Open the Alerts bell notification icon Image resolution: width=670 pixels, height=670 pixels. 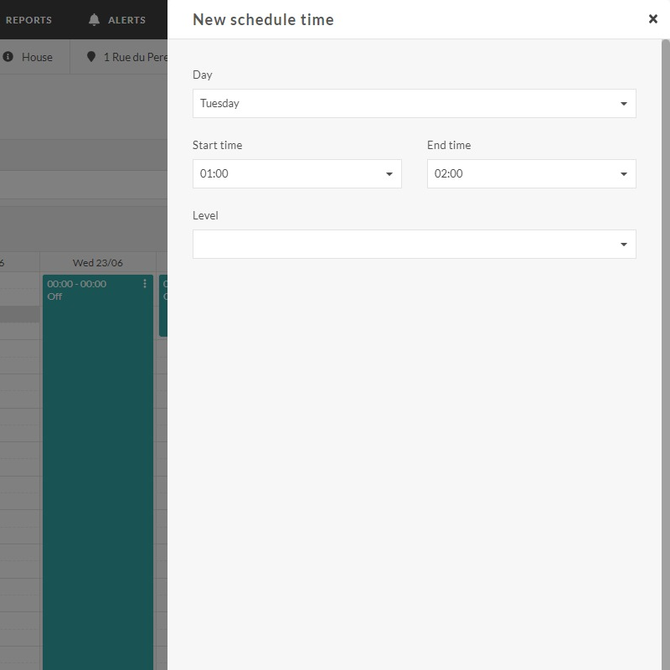[x=94, y=19]
